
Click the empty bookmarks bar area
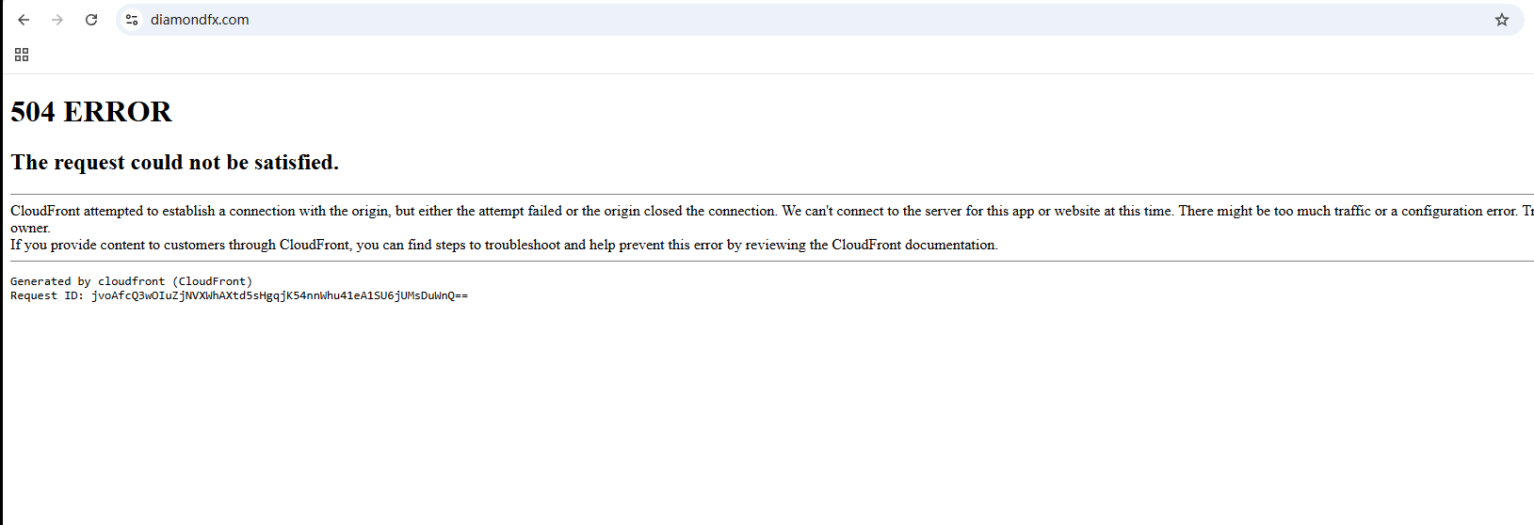753,55
